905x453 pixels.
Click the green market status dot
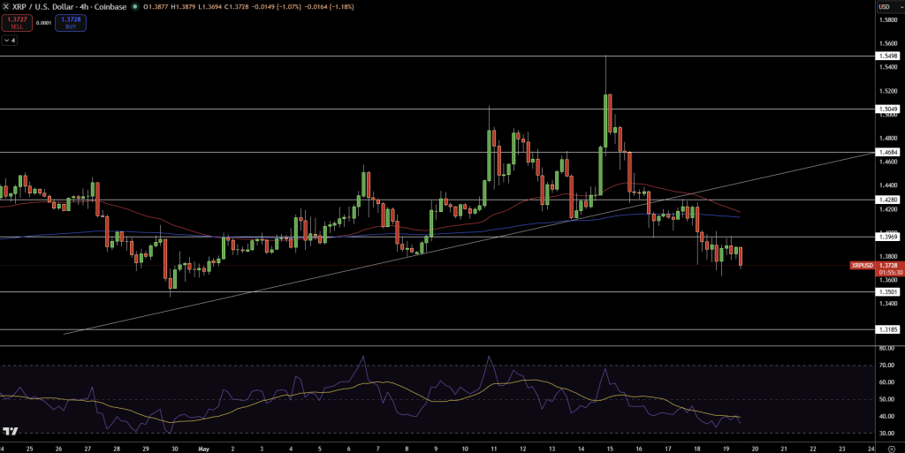coord(135,7)
